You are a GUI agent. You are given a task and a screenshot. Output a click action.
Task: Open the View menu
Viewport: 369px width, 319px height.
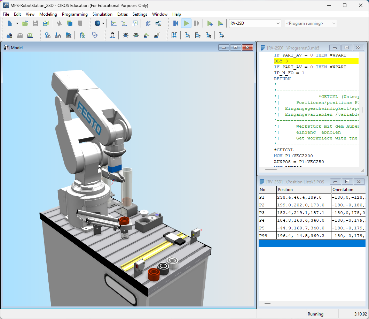pyautogui.click(x=30, y=14)
